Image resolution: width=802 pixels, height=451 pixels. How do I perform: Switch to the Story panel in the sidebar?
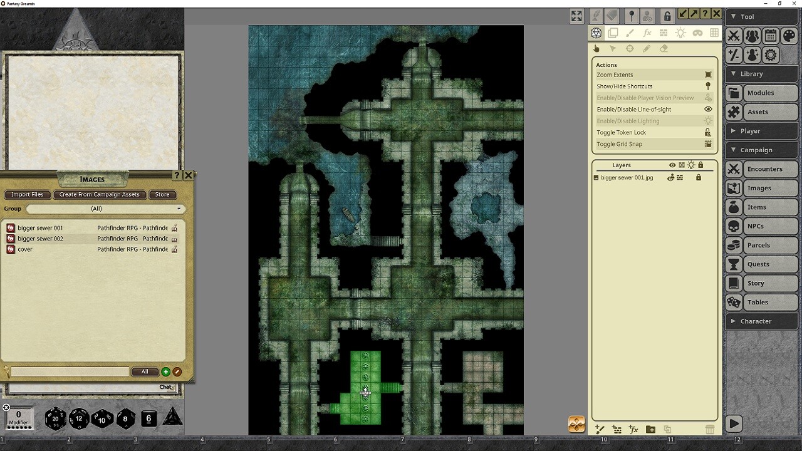[761, 283]
